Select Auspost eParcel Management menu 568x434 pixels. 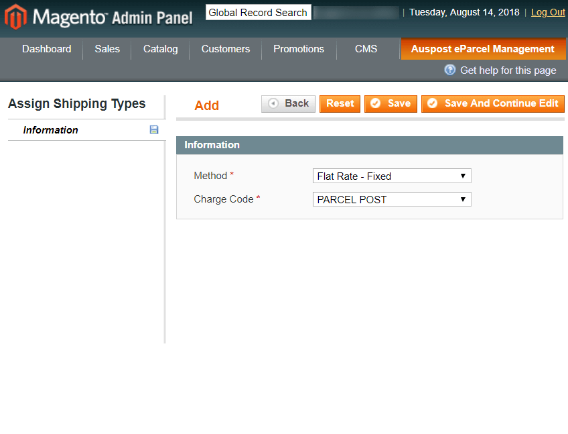(x=483, y=49)
